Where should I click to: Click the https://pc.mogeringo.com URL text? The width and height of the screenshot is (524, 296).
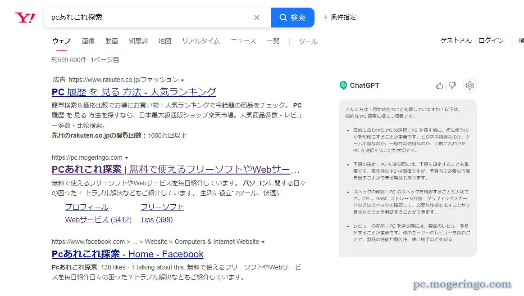tap(87, 157)
